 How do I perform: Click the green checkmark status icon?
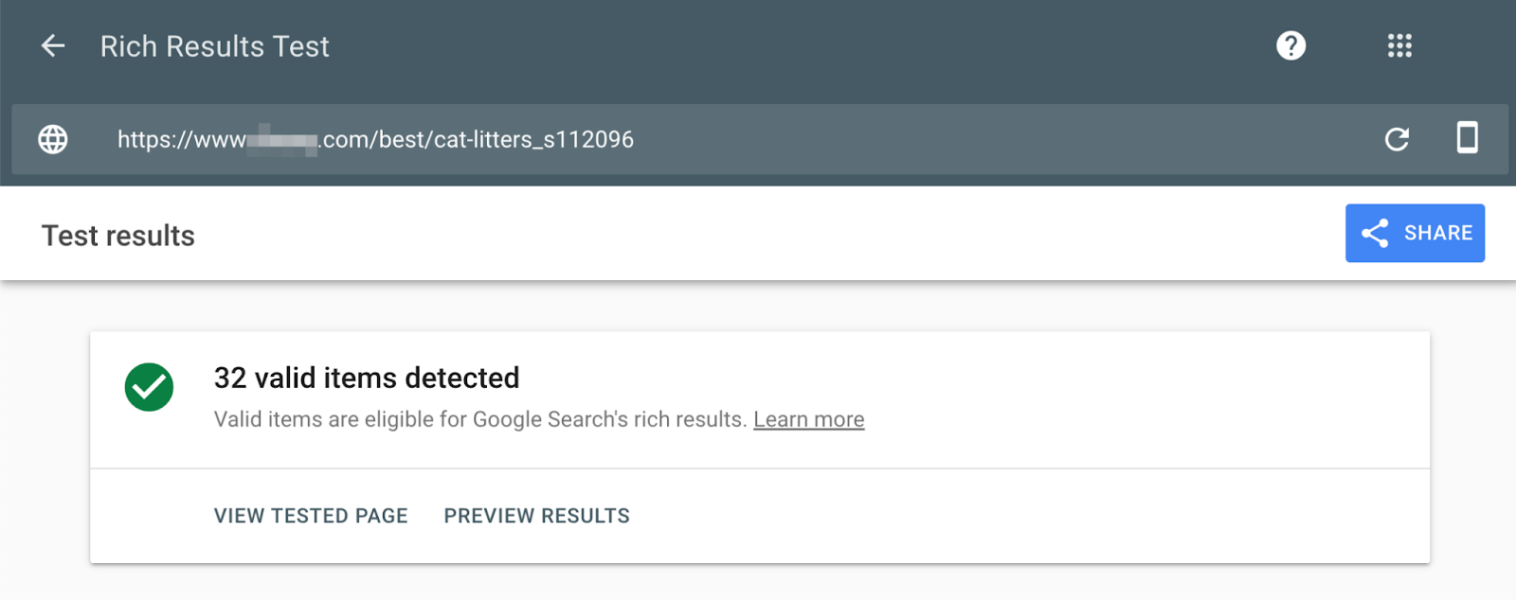tap(149, 387)
